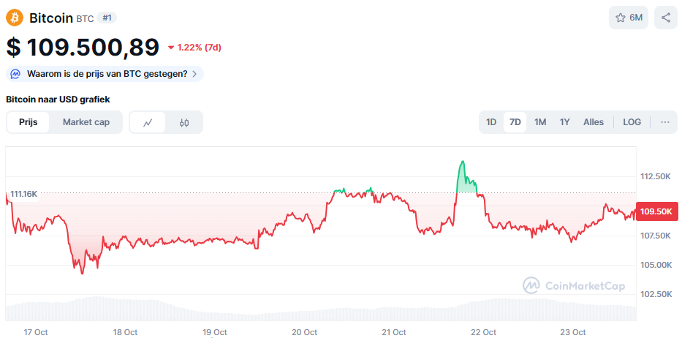Switch to line chart view icon
The width and height of the screenshot is (682, 338).
pyautogui.click(x=148, y=122)
